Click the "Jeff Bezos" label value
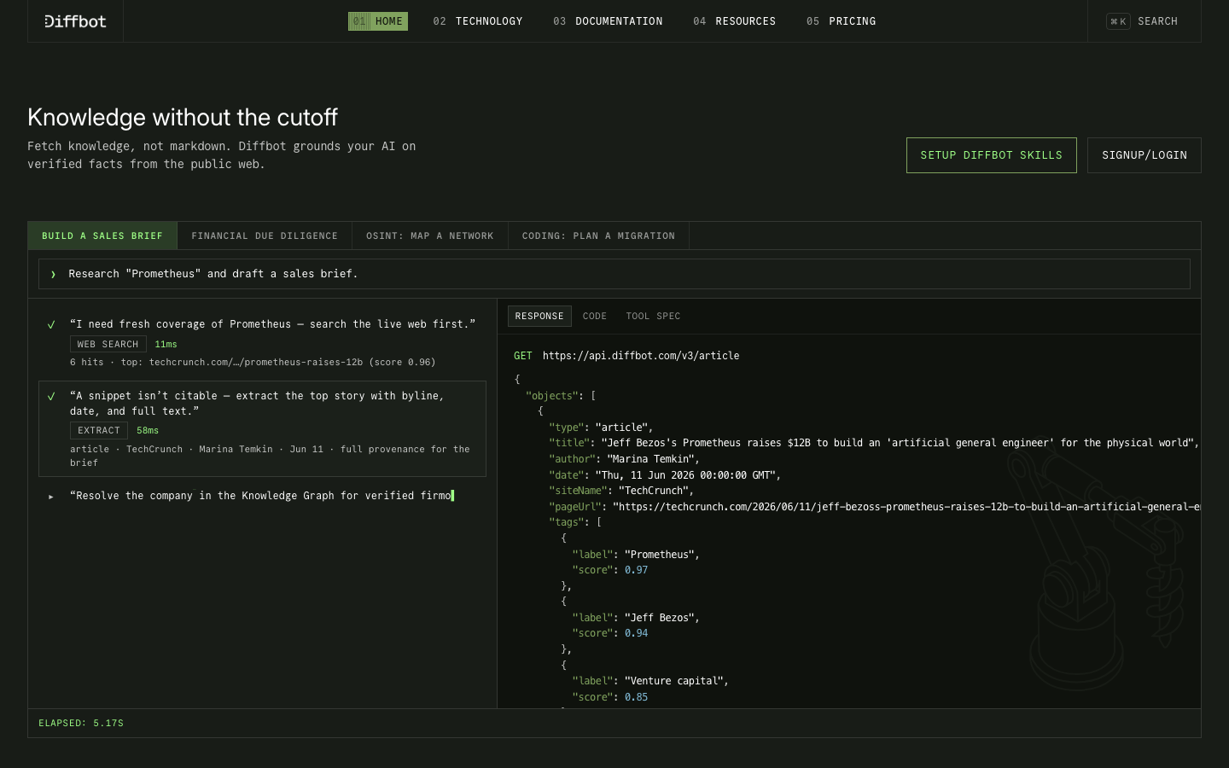The image size is (1229, 768). coord(661,618)
